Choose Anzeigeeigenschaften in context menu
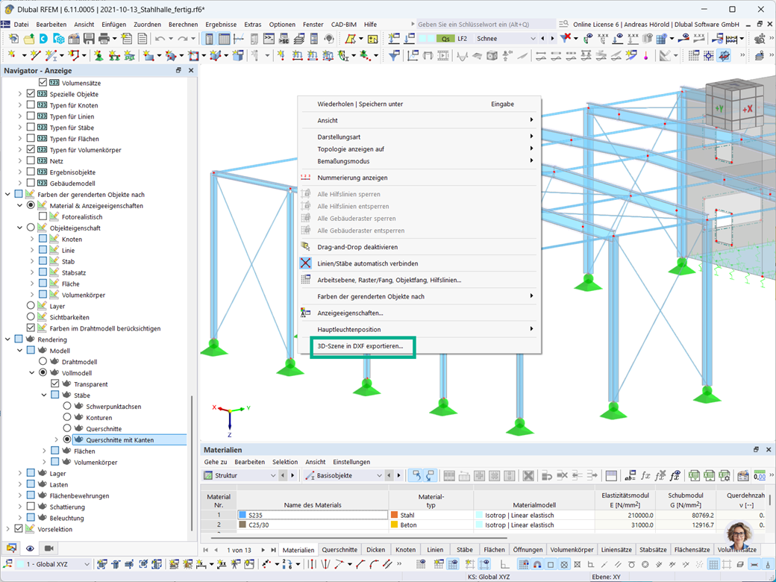 click(x=351, y=313)
